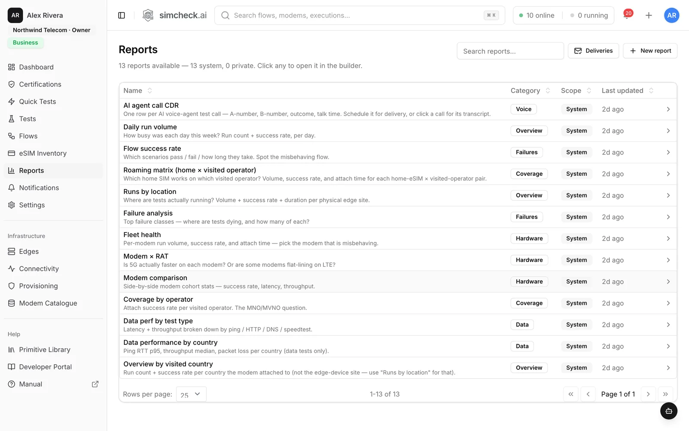The image size is (689, 431).
Task: Click the Modem Catalogue database icon
Action: [12, 303]
